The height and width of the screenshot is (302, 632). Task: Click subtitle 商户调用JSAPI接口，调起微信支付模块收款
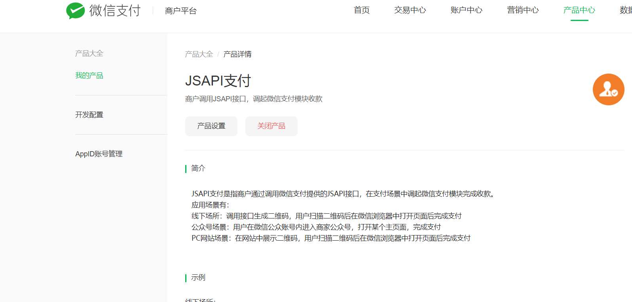[x=254, y=99]
